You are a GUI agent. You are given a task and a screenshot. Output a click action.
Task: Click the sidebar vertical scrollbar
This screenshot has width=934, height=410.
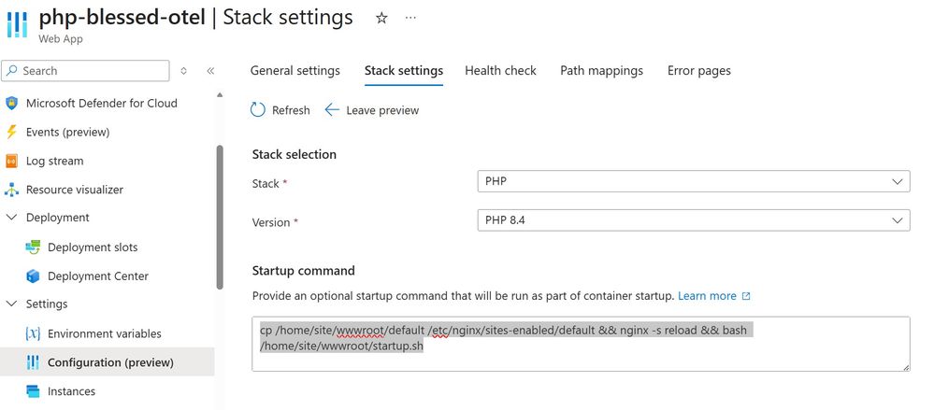pos(221,215)
